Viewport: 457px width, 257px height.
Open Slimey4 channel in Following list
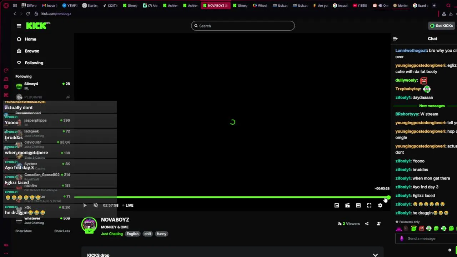click(43, 86)
